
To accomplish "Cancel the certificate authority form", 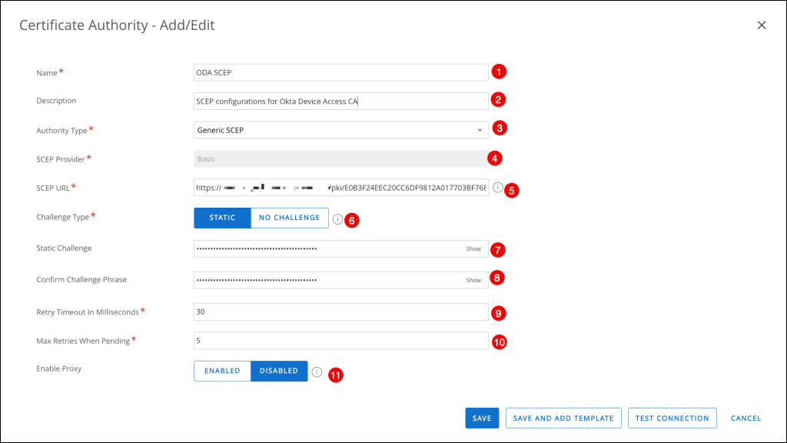I will click(745, 418).
